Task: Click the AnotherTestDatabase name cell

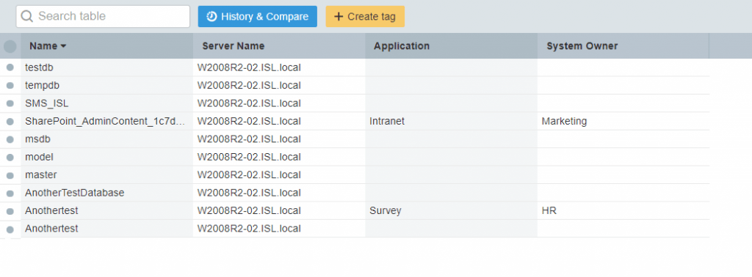Action: click(106, 193)
